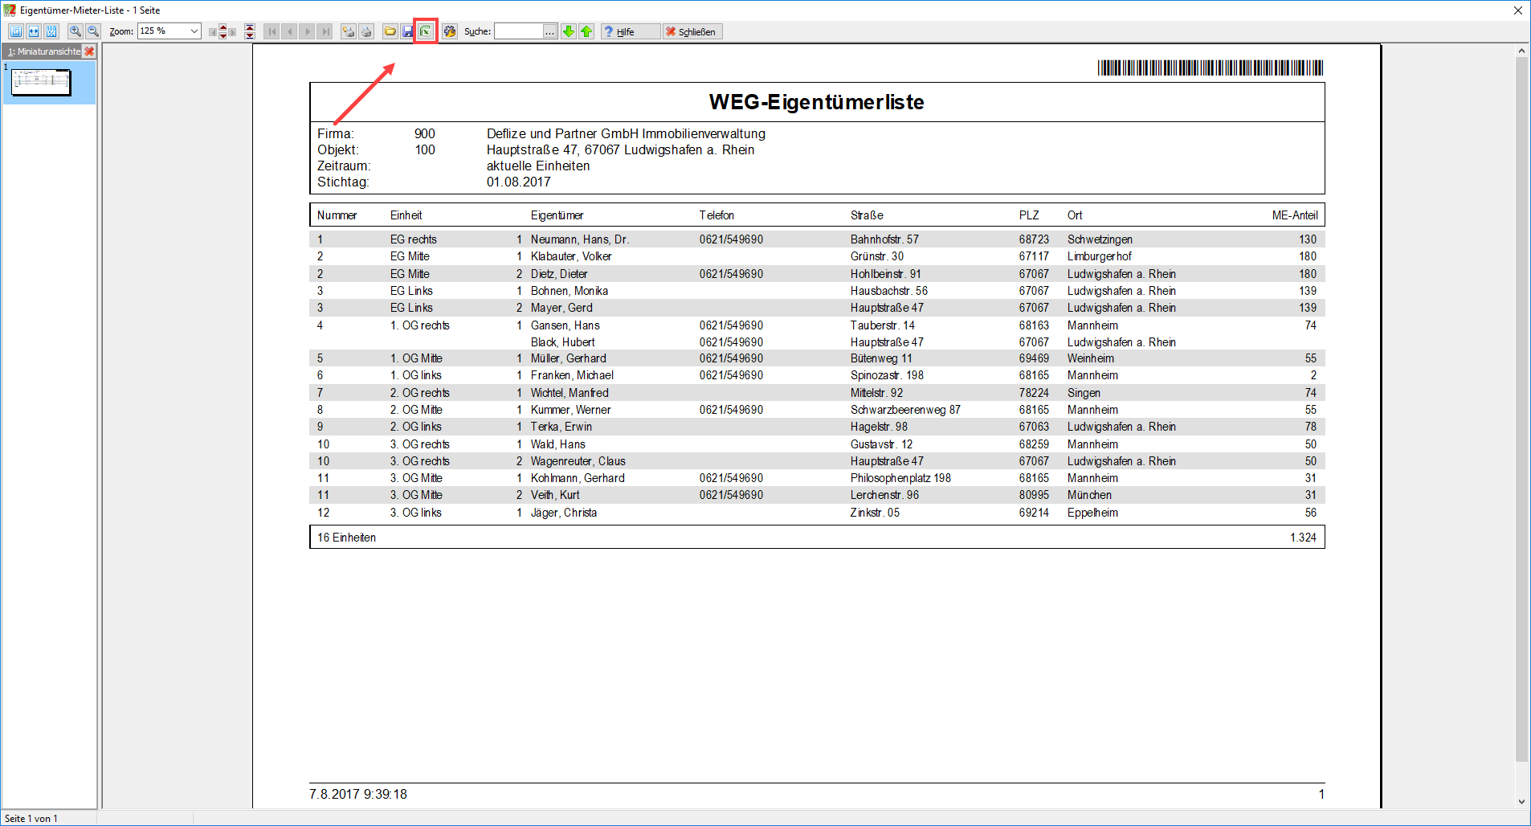Open the Hilfe help button
The height and width of the screenshot is (826, 1531).
click(x=630, y=31)
